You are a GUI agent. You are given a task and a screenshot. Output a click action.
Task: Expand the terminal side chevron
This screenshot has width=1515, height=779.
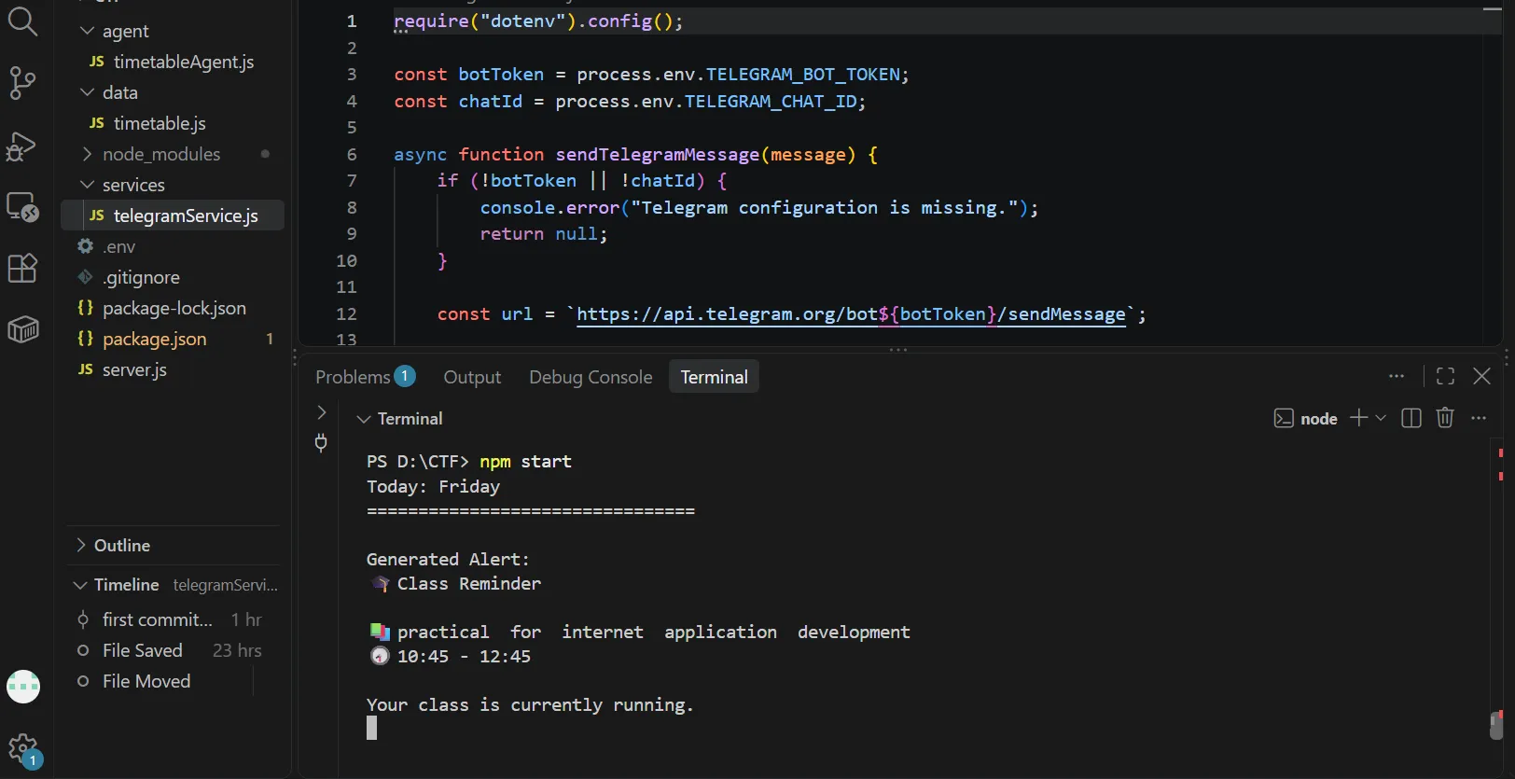point(321,412)
